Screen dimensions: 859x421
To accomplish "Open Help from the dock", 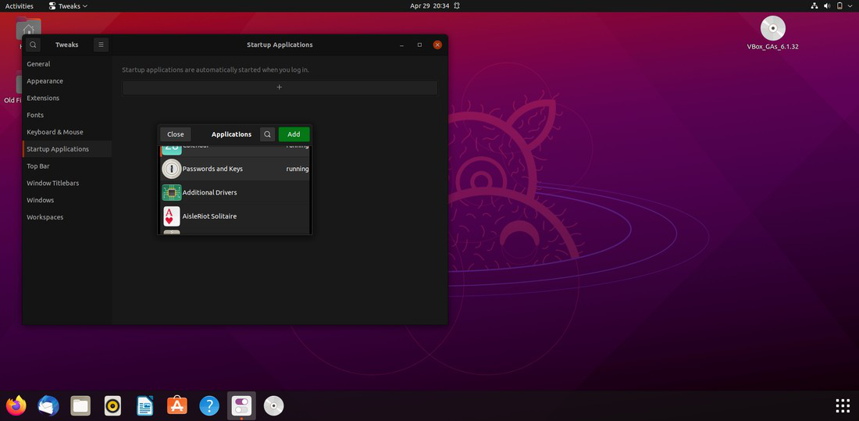I will coord(209,405).
